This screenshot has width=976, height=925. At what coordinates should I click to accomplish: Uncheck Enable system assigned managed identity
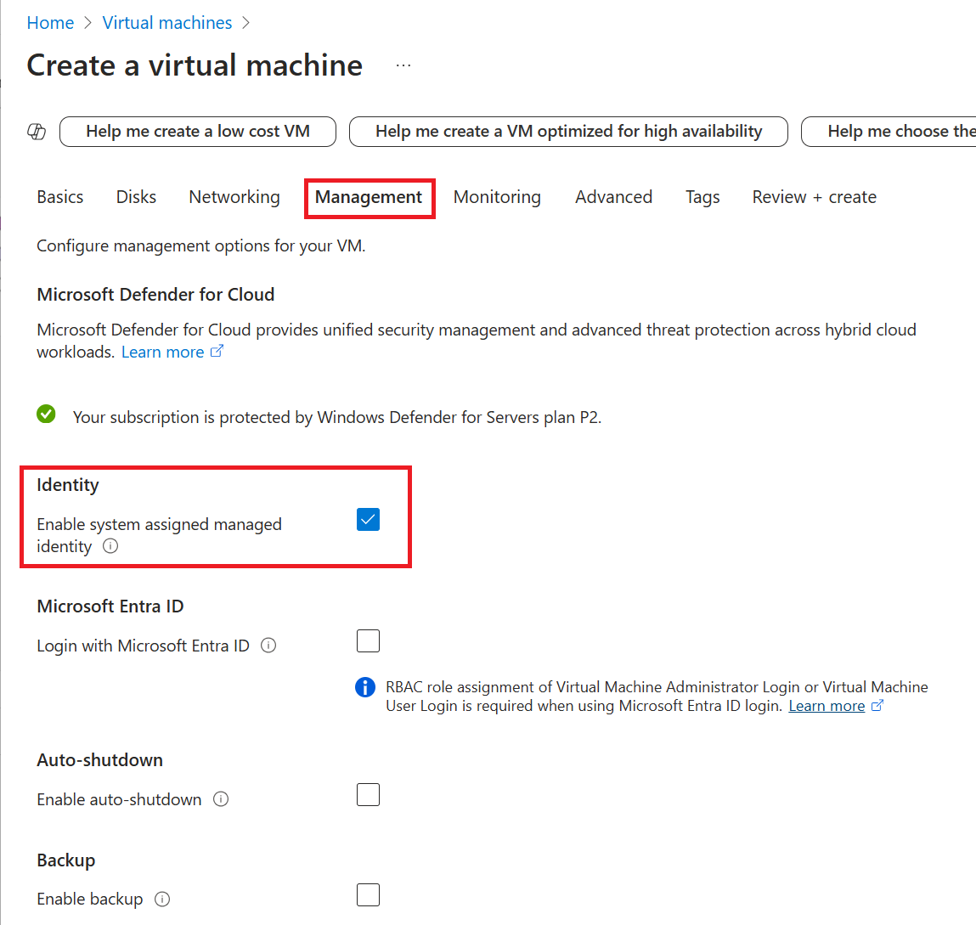click(368, 519)
